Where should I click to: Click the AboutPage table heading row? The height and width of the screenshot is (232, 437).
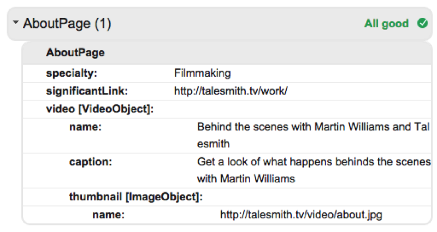click(x=227, y=53)
